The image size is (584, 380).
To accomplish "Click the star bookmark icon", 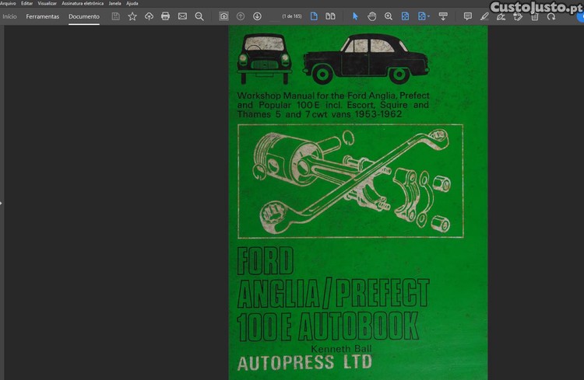I will [x=132, y=16].
